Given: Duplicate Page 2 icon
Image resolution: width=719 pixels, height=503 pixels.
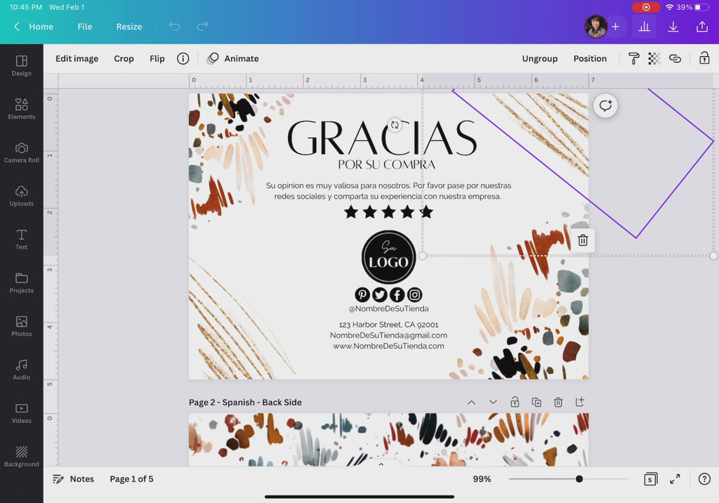Looking at the screenshot, I should tap(536, 402).
